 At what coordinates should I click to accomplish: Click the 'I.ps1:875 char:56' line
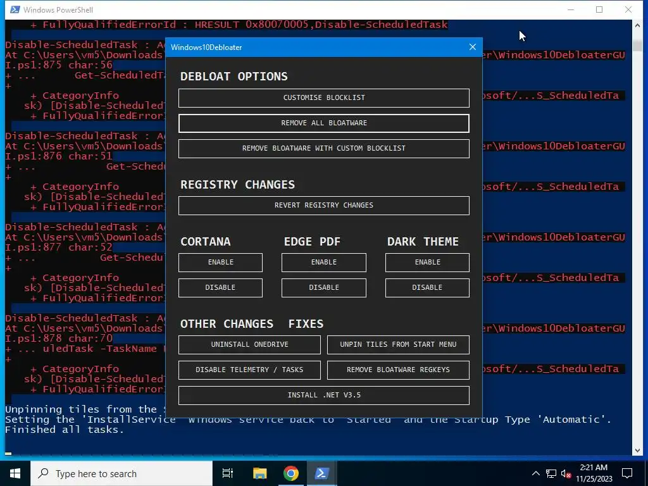point(59,65)
